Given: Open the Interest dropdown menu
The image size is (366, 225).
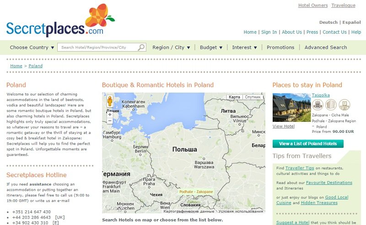Looking at the screenshot, I should pyautogui.click(x=244, y=47).
